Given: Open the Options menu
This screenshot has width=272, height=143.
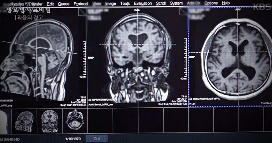Looking at the screenshot, I should (211, 3).
